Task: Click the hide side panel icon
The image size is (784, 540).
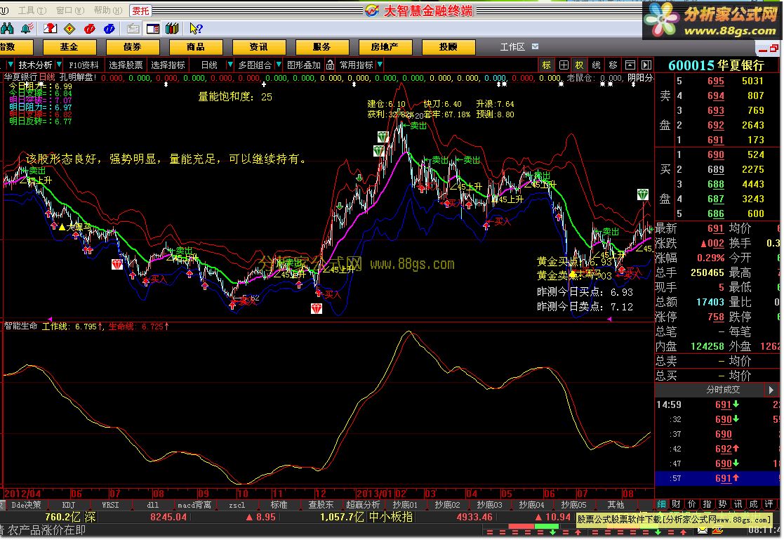Action: click(x=646, y=65)
